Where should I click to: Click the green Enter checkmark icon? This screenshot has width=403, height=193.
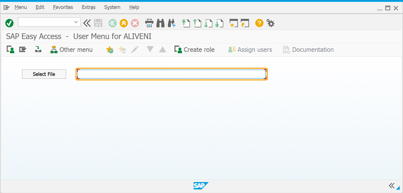[9, 23]
